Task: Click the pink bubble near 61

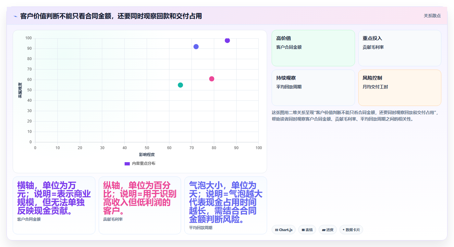Action: 212,79
